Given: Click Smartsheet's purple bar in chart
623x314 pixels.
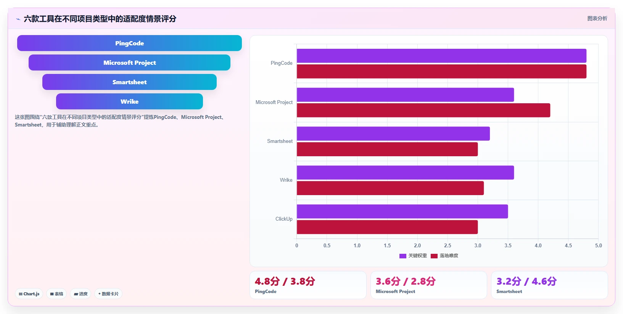Looking at the screenshot, I should (x=393, y=133).
